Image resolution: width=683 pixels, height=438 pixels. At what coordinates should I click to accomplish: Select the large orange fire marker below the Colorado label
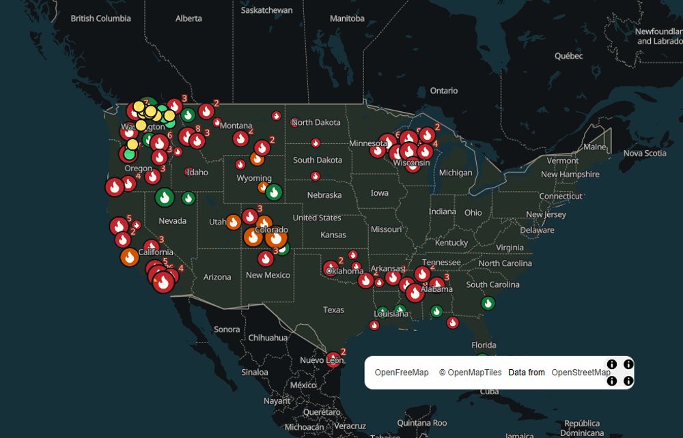point(276,238)
